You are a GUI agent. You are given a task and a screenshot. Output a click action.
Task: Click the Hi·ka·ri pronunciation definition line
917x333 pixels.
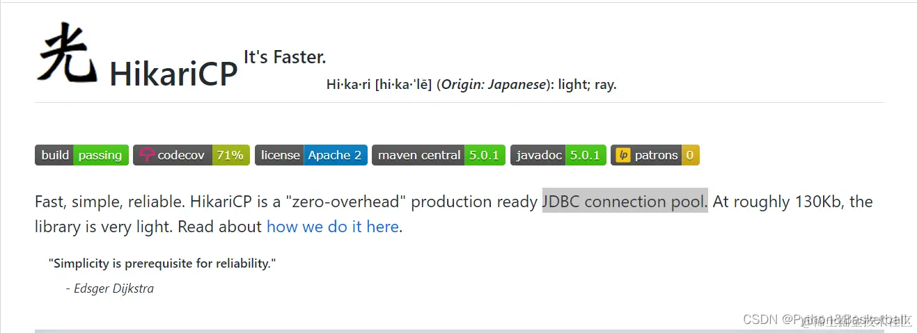[x=471, y=85]
